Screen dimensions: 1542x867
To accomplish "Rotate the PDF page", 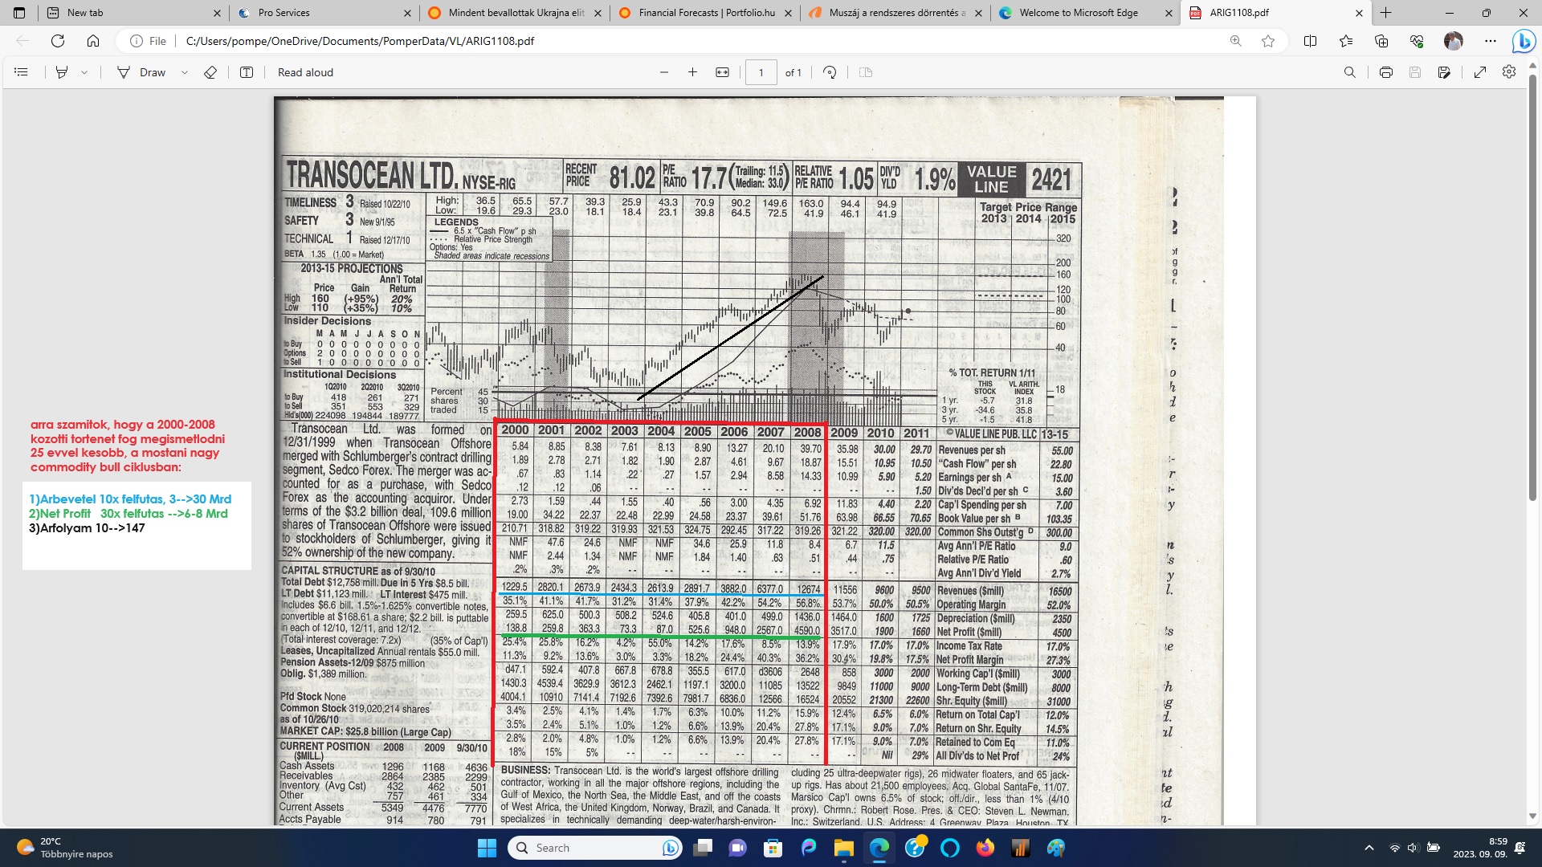I will pos(830,72).
